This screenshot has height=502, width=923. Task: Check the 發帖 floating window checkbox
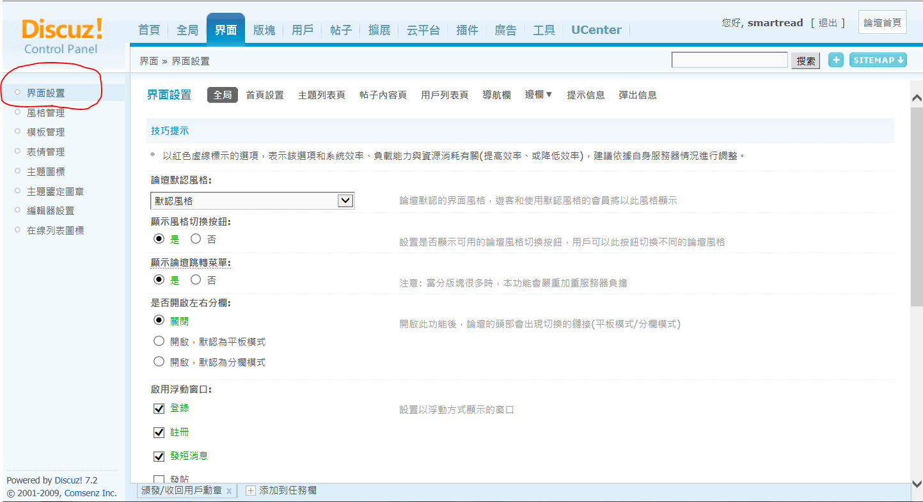[x=159, y=480]
